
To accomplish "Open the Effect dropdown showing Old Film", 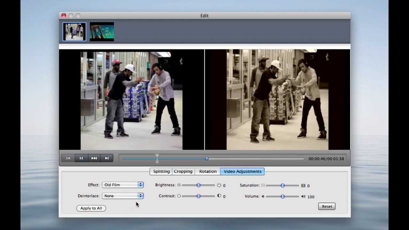I will tap(123, 185).
